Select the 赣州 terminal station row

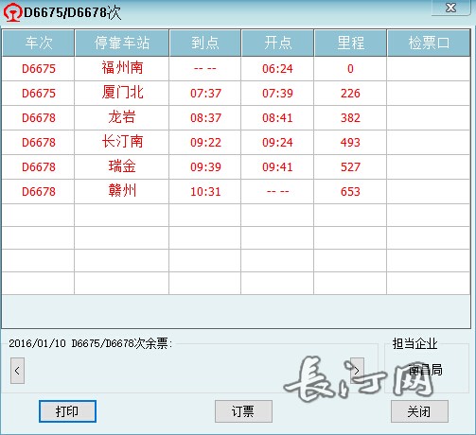[236, 191]
